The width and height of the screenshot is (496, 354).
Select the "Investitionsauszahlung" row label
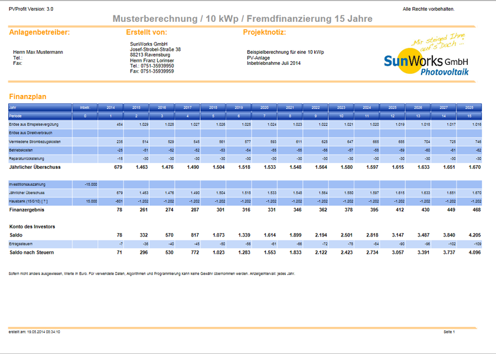pos(27,184)
